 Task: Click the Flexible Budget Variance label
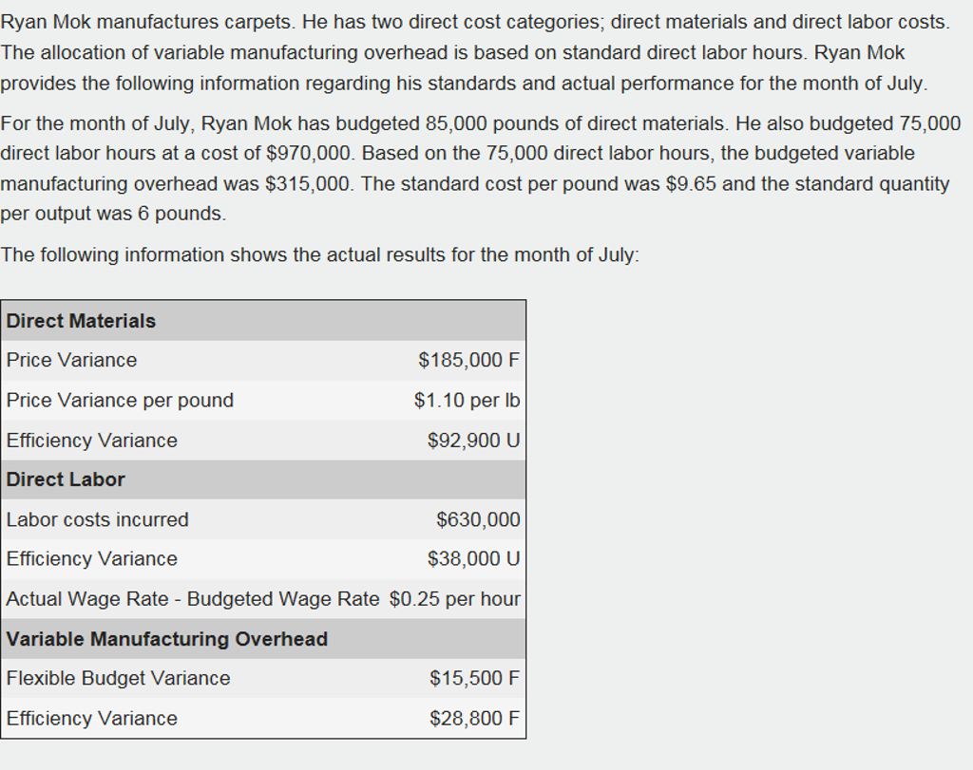pyautogui.click(x=119, y=679)
